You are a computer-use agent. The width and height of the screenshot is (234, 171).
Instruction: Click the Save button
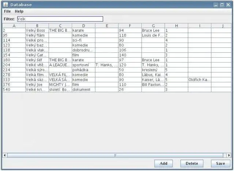[220, 163]
